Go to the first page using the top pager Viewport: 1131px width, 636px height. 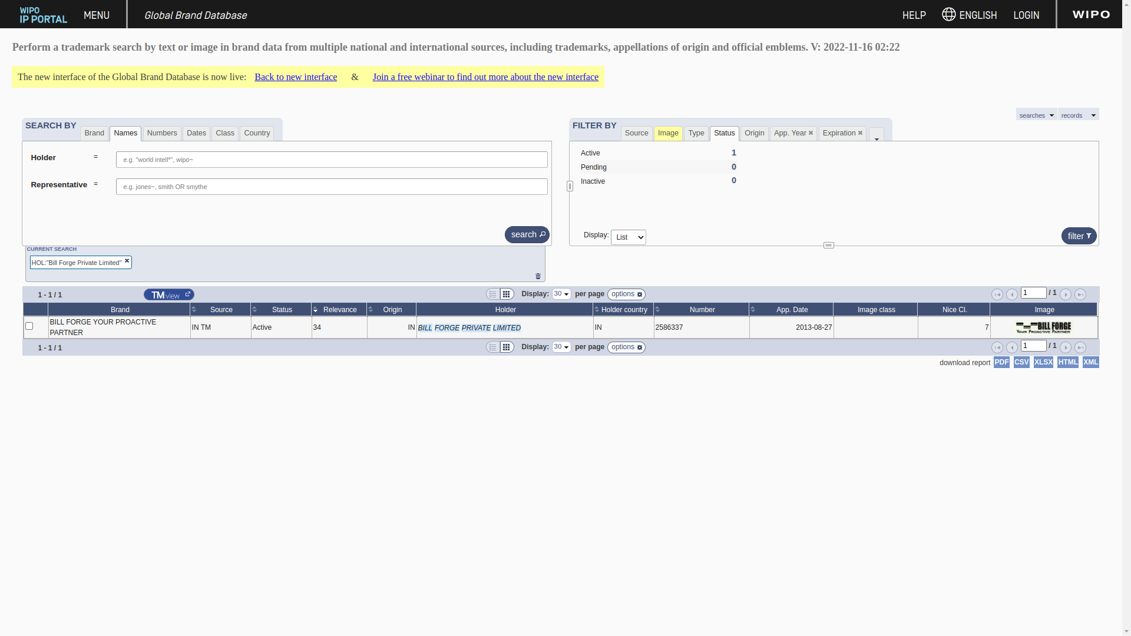(997, 294)
